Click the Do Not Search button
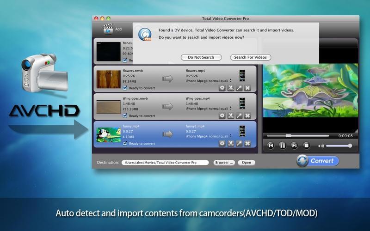 (201, 57)
